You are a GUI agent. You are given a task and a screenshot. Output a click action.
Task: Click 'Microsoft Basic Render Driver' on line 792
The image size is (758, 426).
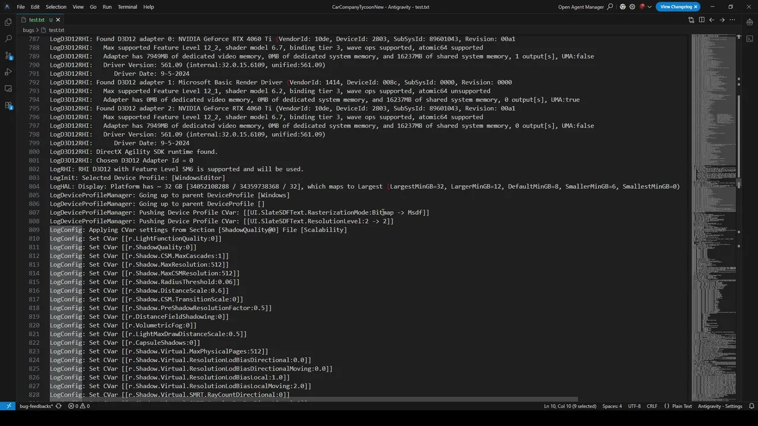point(232,82)
